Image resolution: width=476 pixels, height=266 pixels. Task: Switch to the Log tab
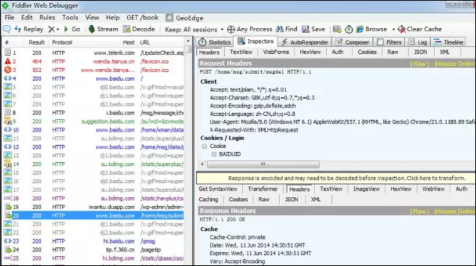[x=418, y=42]
